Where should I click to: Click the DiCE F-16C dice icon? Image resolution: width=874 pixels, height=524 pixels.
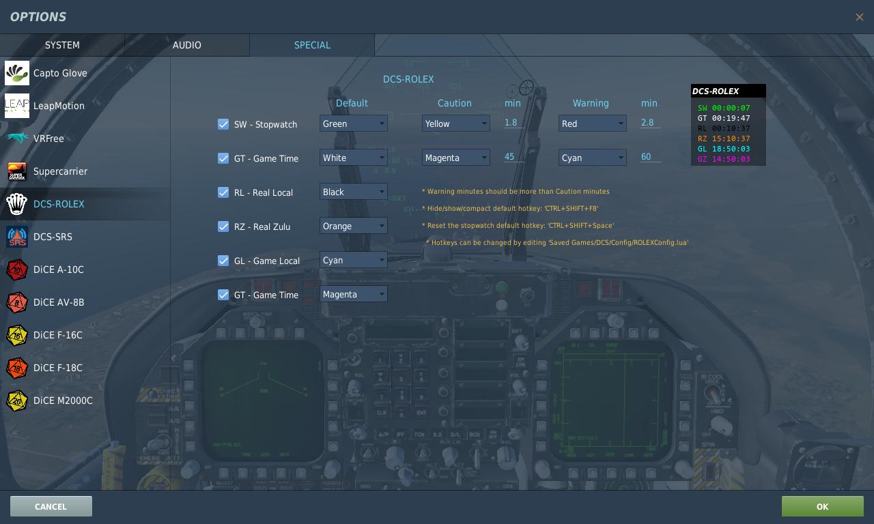pyautogui.click(x=17, y=335)
